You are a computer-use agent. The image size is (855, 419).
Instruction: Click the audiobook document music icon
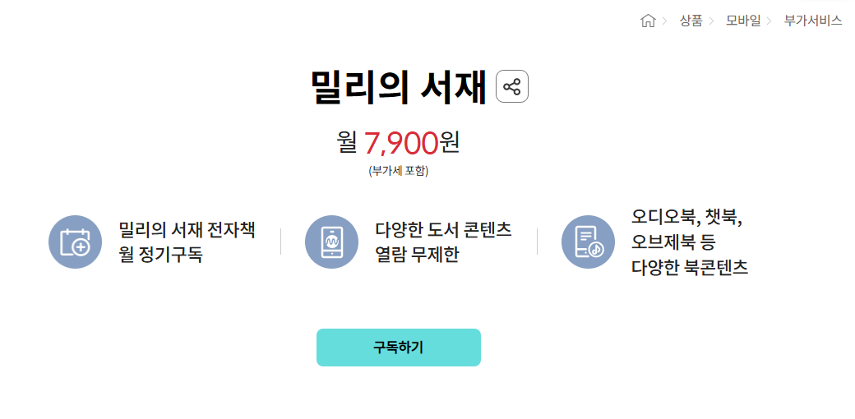588,242
